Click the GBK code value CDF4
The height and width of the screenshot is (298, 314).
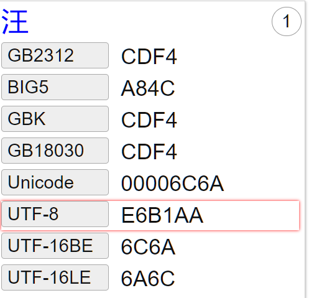149,120
